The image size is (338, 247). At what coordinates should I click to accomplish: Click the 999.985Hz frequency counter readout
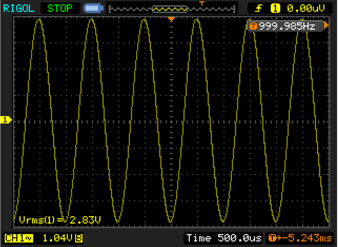point(287,26)
